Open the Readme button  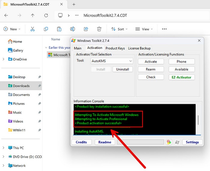point(105,142)
